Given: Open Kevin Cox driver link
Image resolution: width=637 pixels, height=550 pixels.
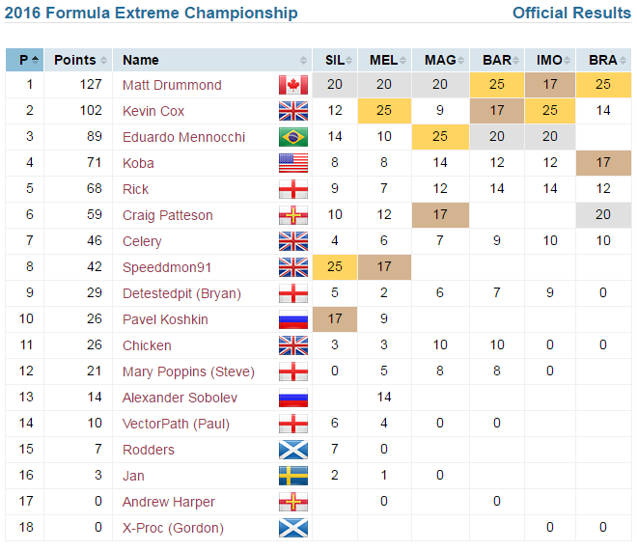Looking at the screenshot, I should 153,111.
